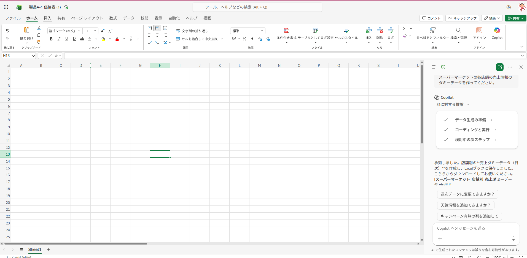Click the cut scissors icon
This screenshot has height=258, width=527.
tap(39, 28)
